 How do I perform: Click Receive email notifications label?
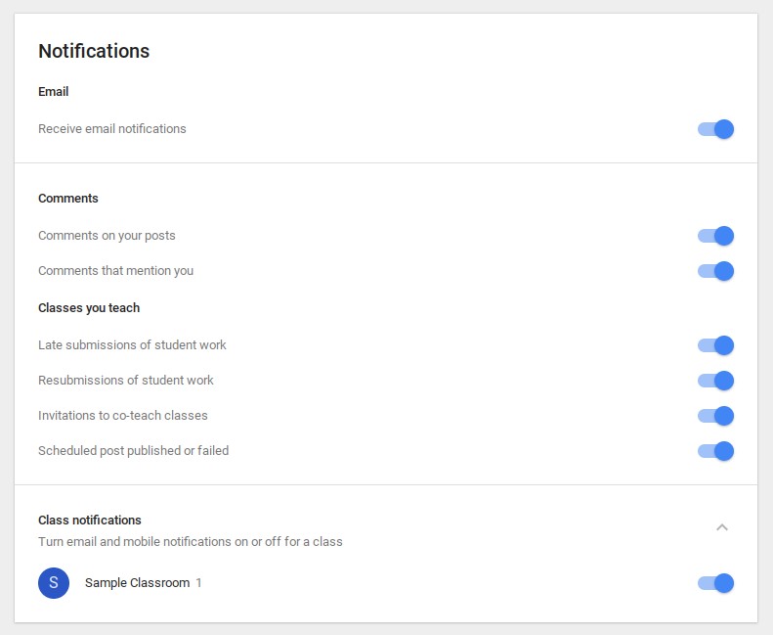pos(112,129)
